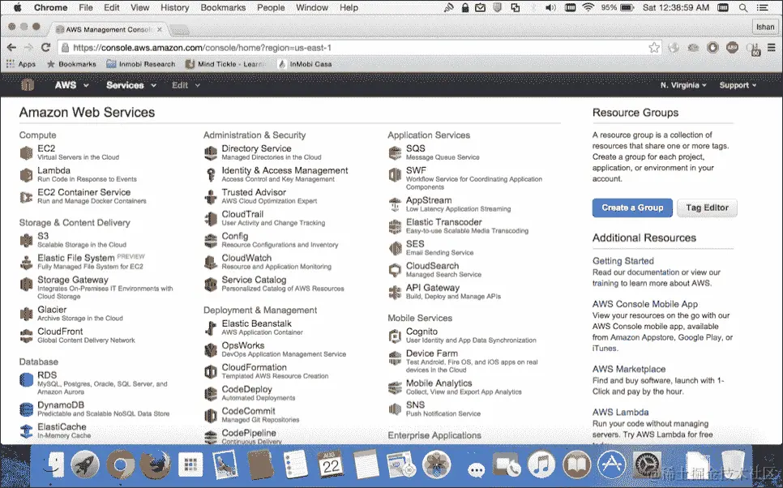Follow the Getting Started link

(623, 261)
